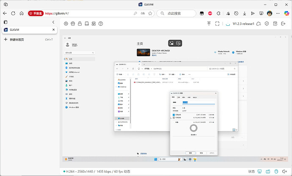Hide the GLKVM toolbar with the up-arrow icon
292x176 pixels.
pyautogui.click(x=209, y=24)
